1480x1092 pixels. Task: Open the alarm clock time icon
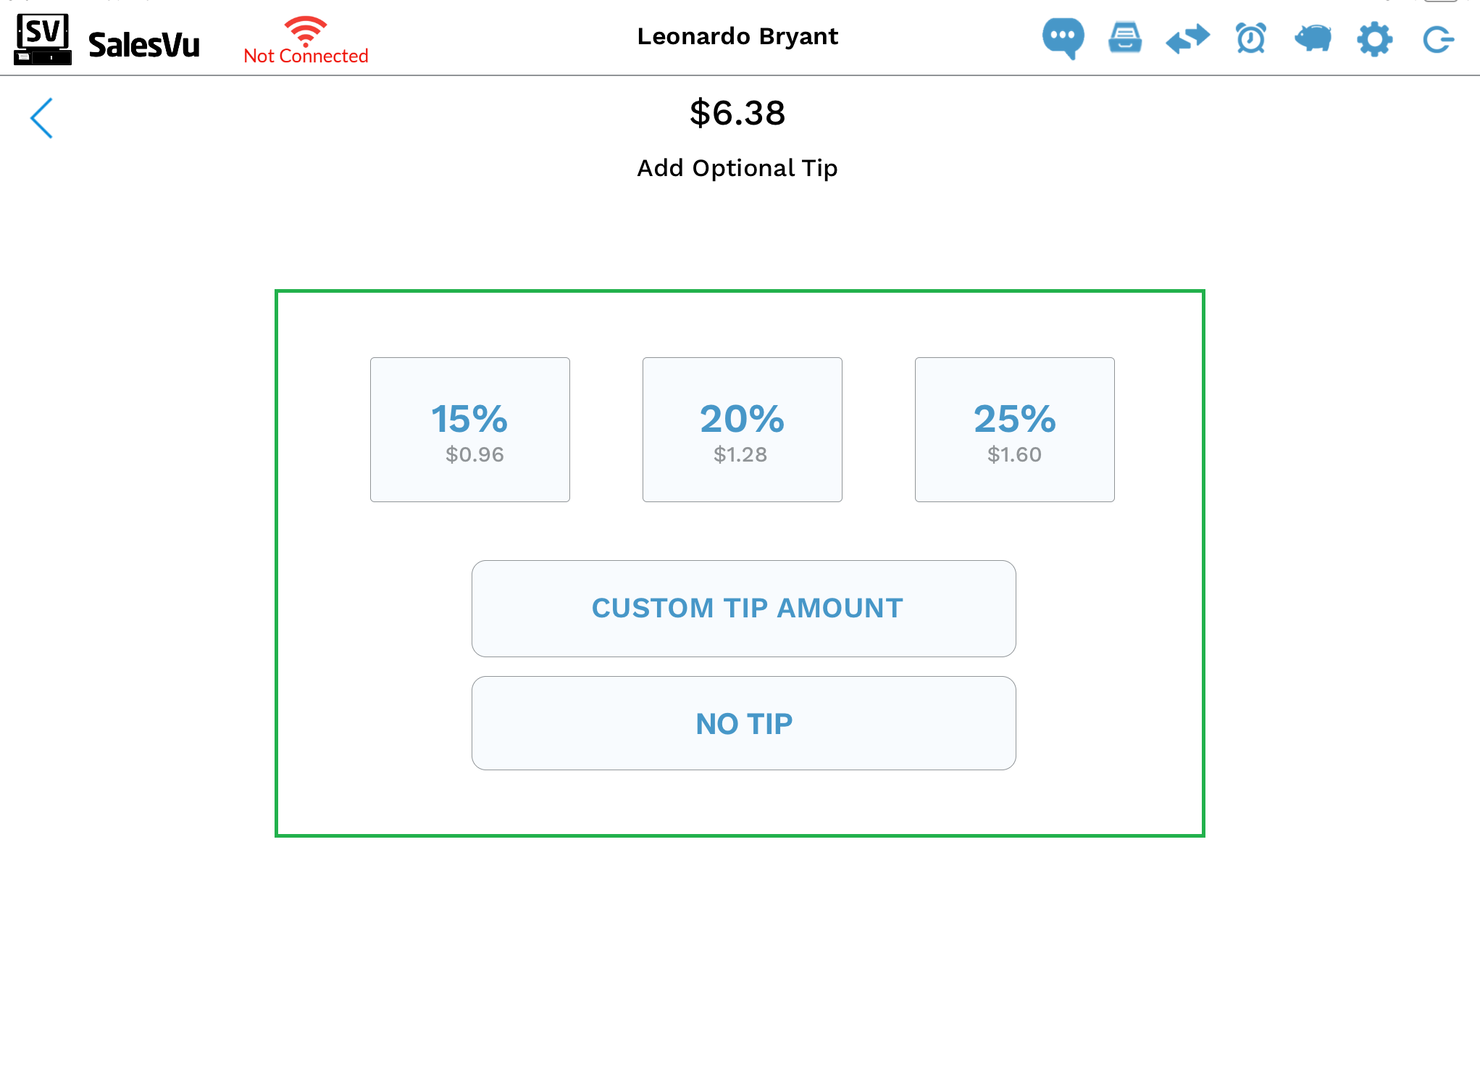pyautogui.click(x=1250, y=38)
